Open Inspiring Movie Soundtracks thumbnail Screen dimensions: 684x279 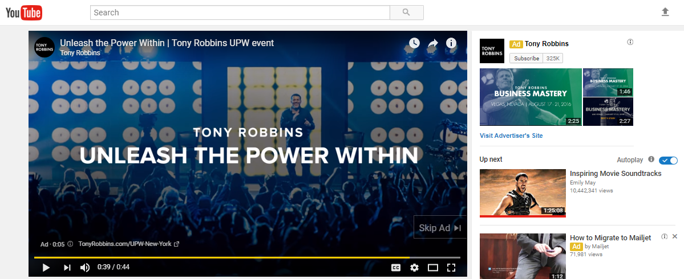tap(523, 193)
